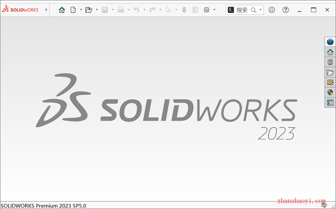This screenshot has height=209, width=336.
Task: Open the Appearances color ball tab
Action: pyautogui.click(x=330, y=92)
